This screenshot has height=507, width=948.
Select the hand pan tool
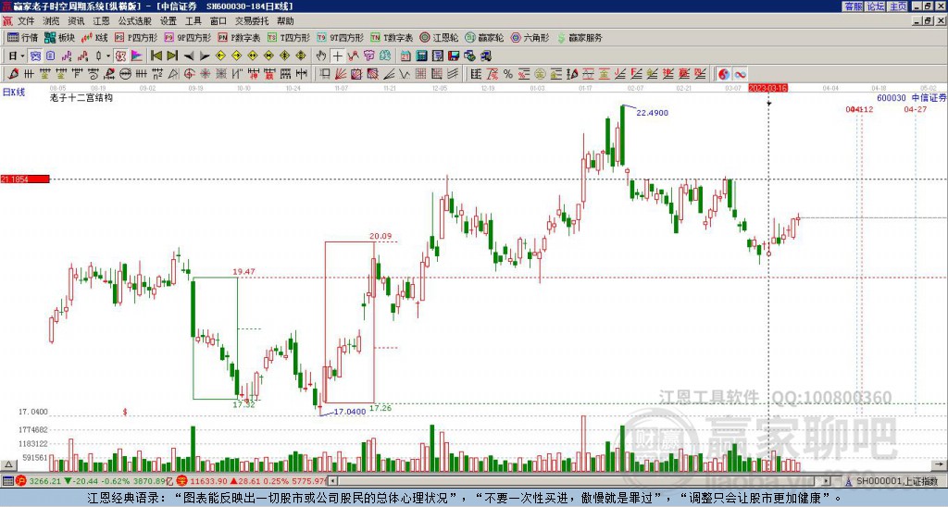[321, 56]
